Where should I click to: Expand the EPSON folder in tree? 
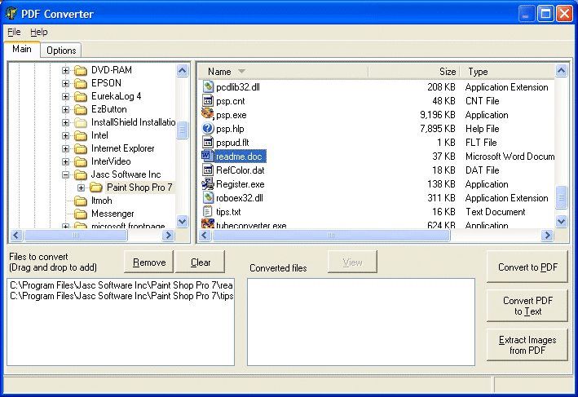point(66,83)
